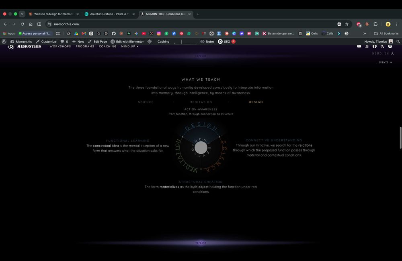402x261 pixels.
Task: Click Customize in the admin bar
Action: (x=46, y=41)
